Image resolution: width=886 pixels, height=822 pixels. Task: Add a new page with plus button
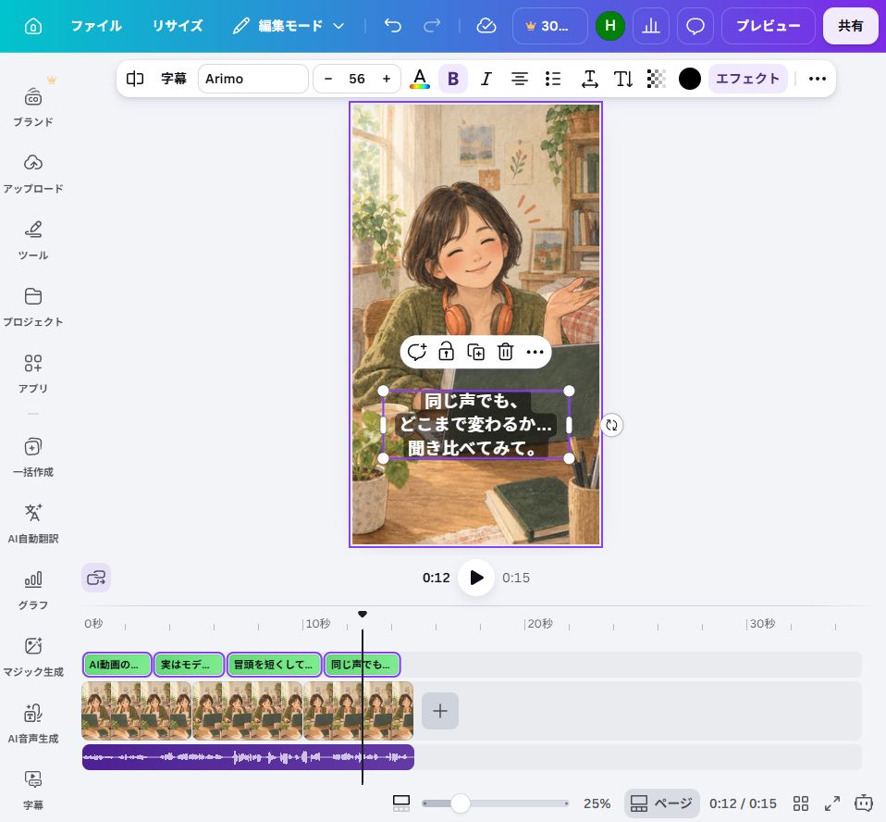click(440, 711)
